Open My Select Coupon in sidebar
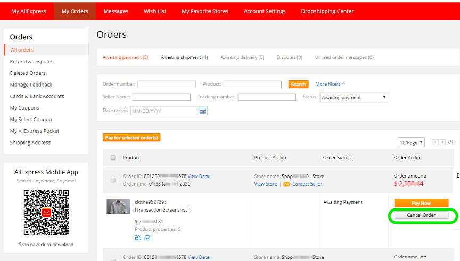 (x=31, y=119)
